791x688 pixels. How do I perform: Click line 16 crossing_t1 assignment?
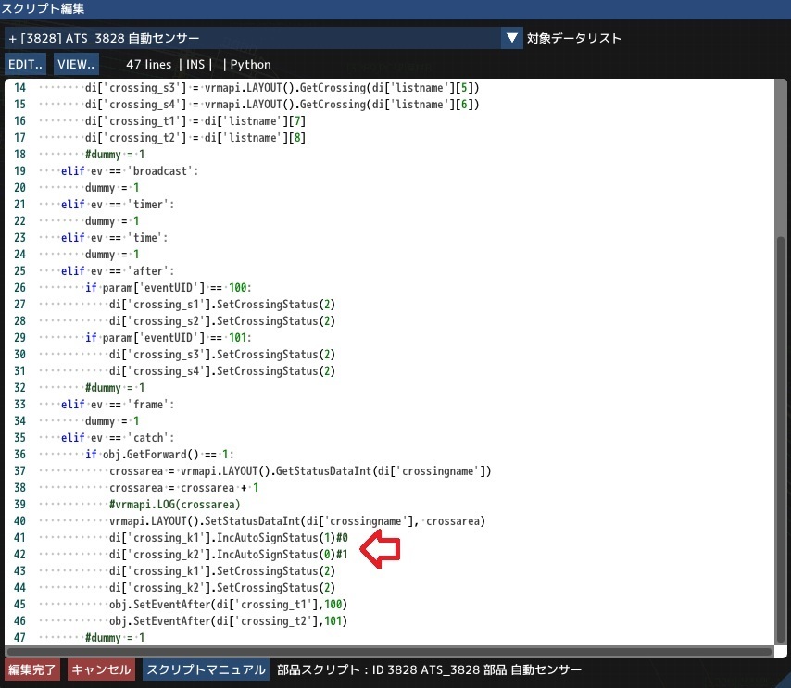click(195, 121)
